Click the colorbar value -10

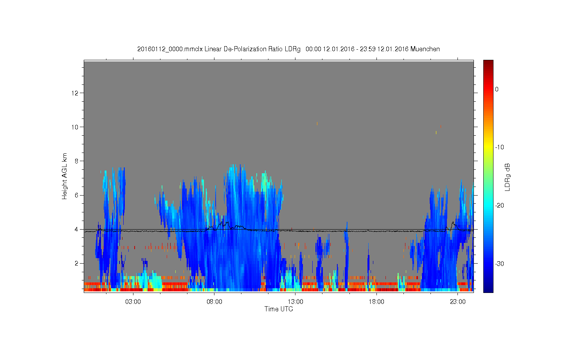pyautogui.click(x=499, y=147)
